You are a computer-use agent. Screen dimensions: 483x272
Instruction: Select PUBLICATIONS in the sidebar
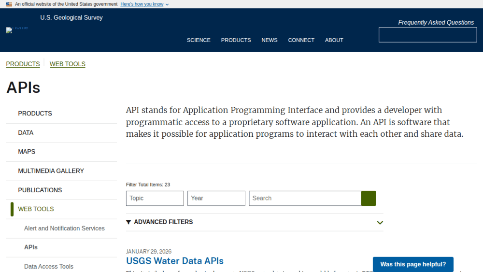(61, 190)
